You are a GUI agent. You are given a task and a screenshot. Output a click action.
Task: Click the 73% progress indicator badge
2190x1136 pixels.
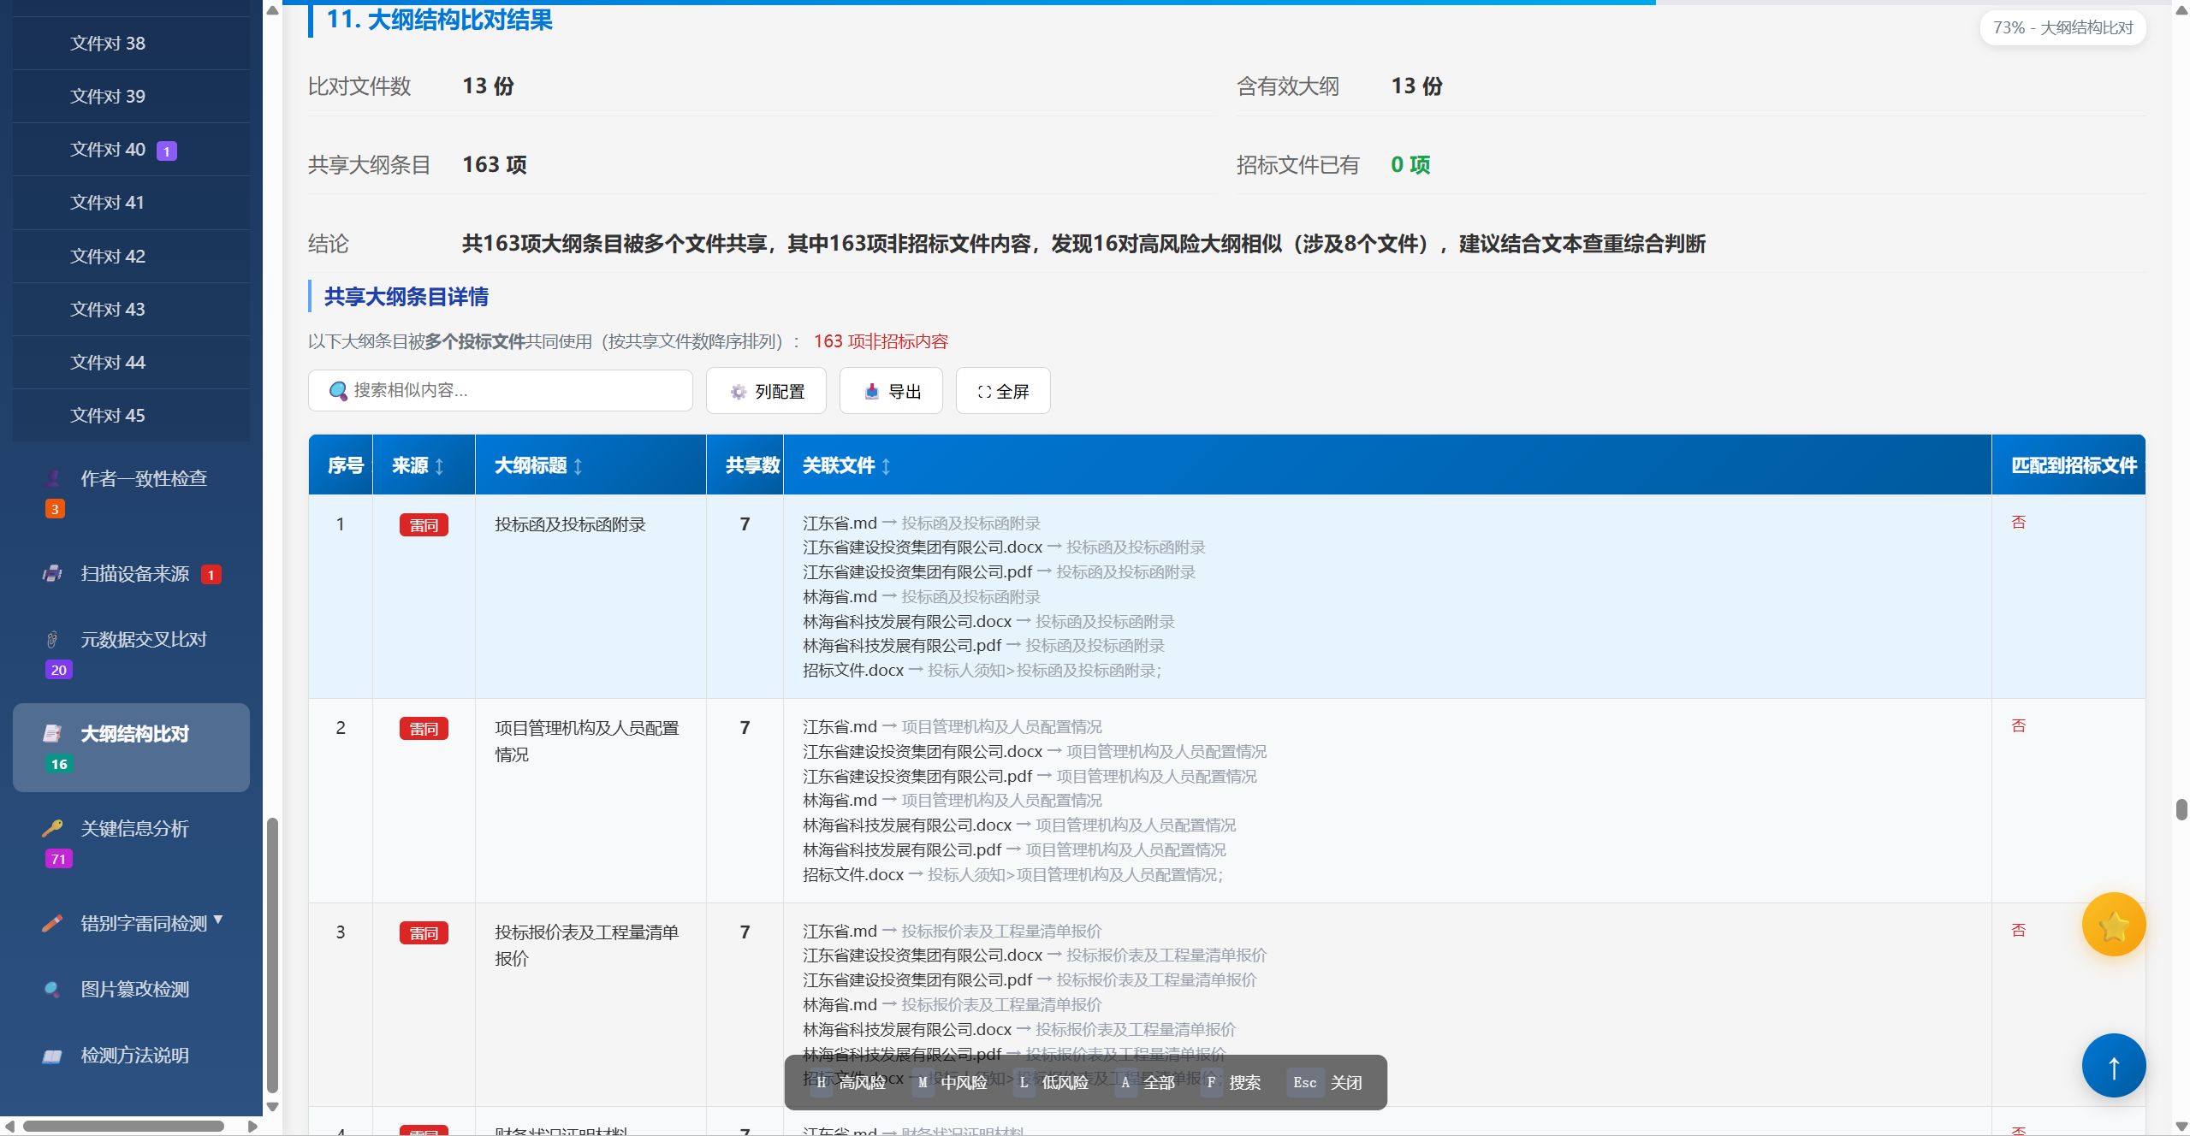(2062, 28)
